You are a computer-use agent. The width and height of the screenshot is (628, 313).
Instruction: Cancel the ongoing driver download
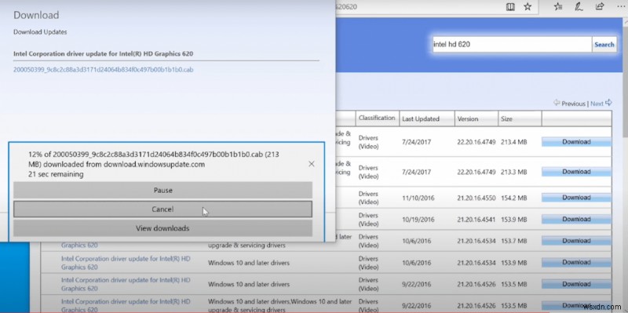(162, 209)
